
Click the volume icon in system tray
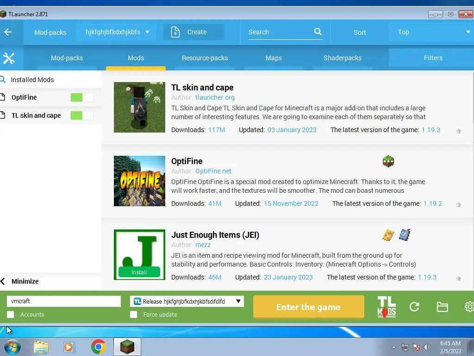click(427, 347)
